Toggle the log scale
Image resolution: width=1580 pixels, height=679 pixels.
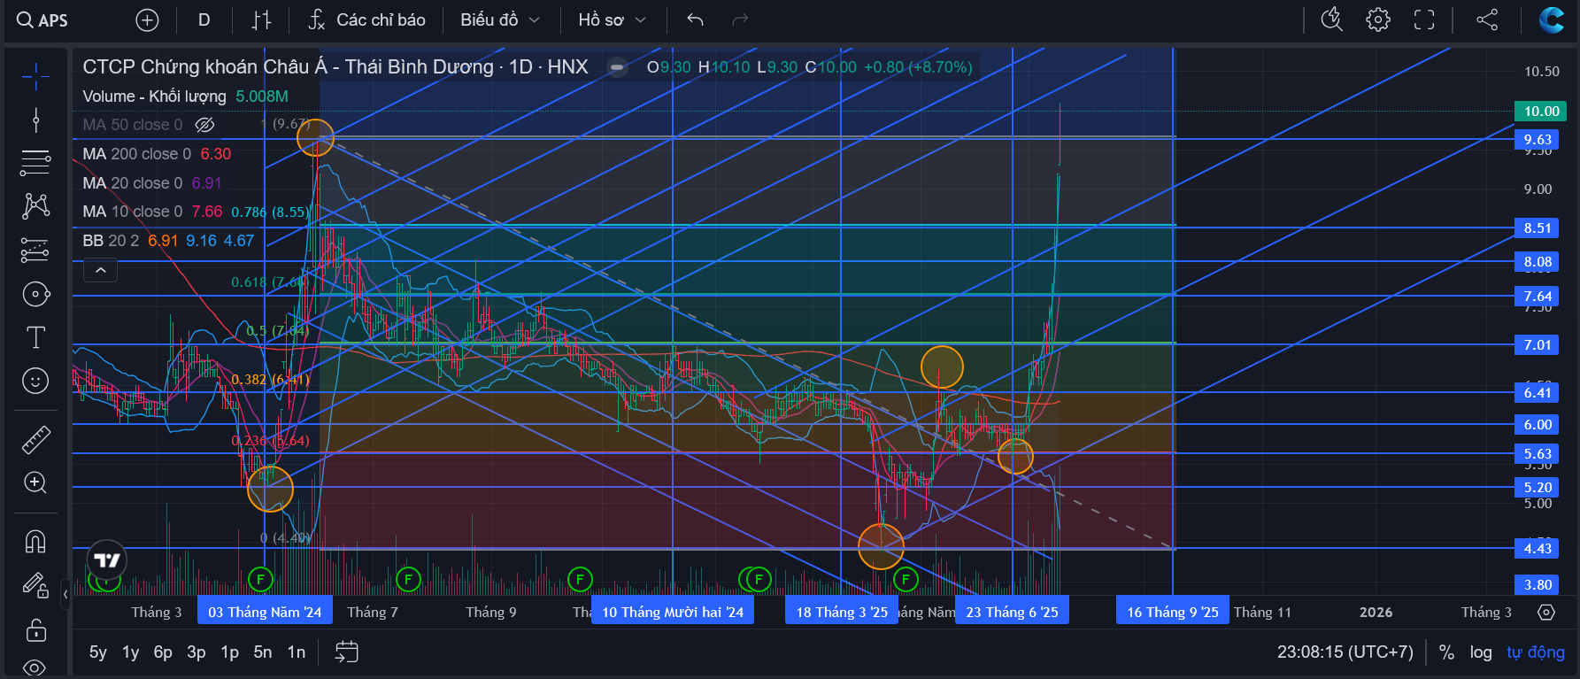pos(1481,652)
